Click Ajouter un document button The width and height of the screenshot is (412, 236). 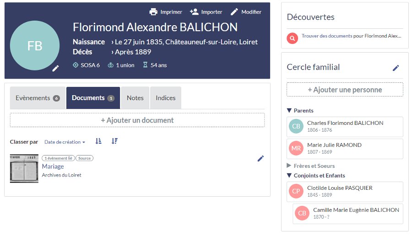[137, 120]
